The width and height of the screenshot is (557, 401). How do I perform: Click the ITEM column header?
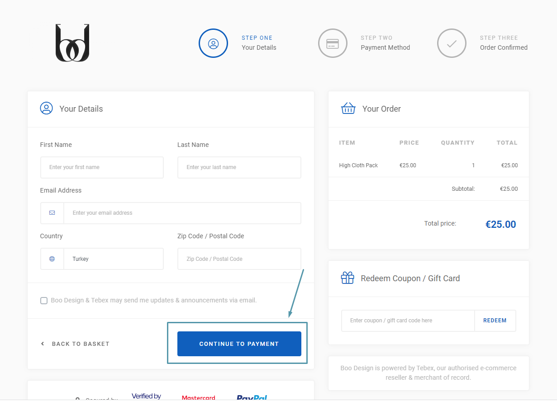(347, 142)
